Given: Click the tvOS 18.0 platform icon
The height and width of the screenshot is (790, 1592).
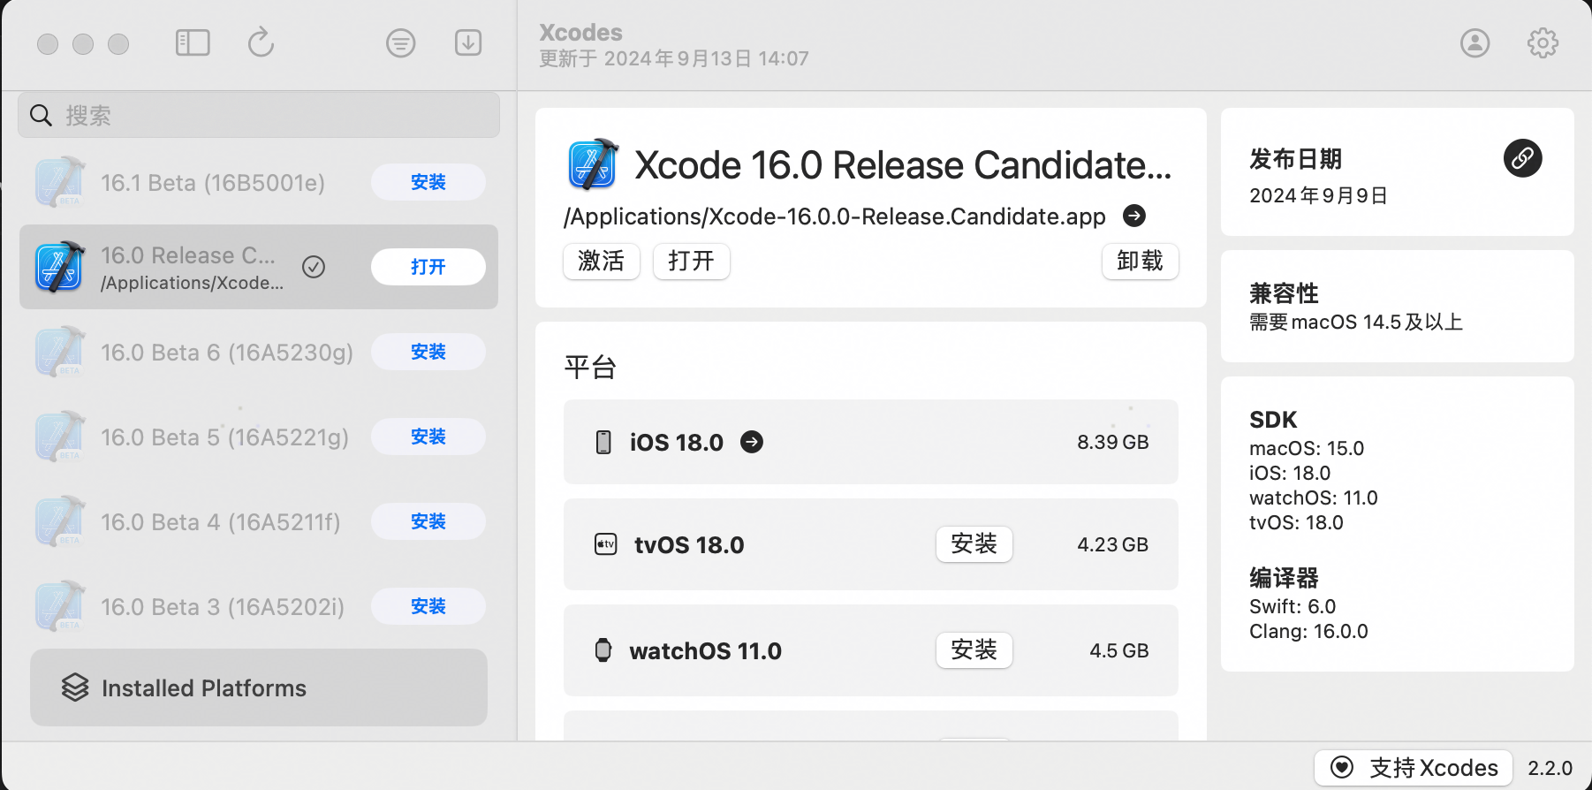Looking at the screenshot, I should (605, 544).
